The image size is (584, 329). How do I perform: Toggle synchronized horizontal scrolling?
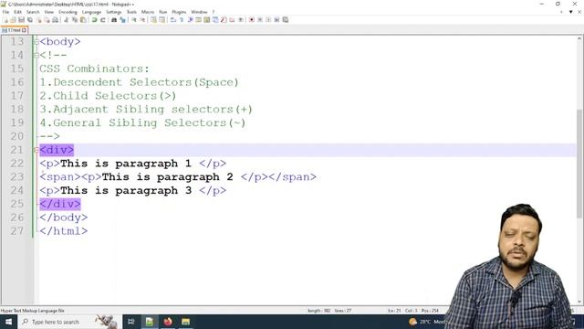(162, 20)
